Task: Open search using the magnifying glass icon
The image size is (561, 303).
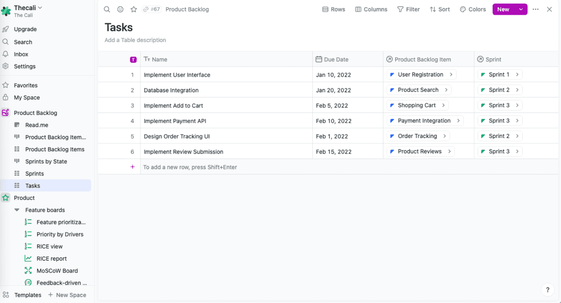Action: (107, 9)
